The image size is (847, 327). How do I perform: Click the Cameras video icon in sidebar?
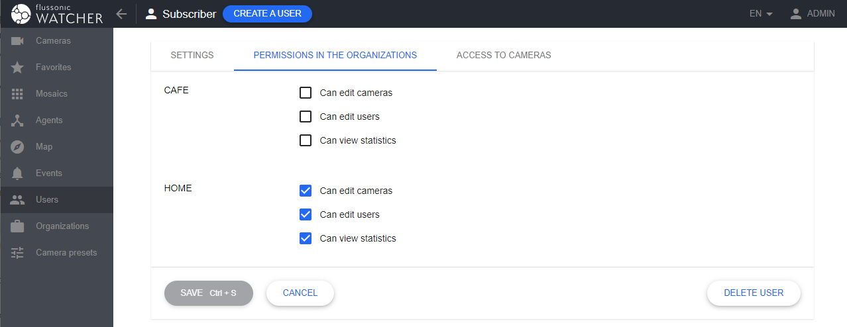tap(18, 41)
